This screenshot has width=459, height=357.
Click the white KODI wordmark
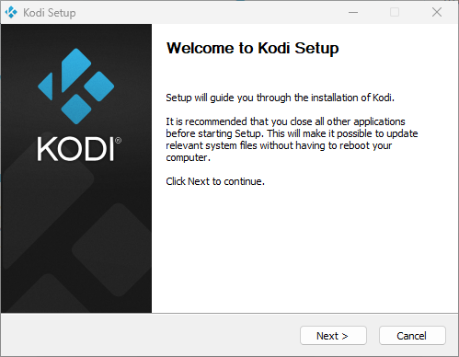[75, 149]
